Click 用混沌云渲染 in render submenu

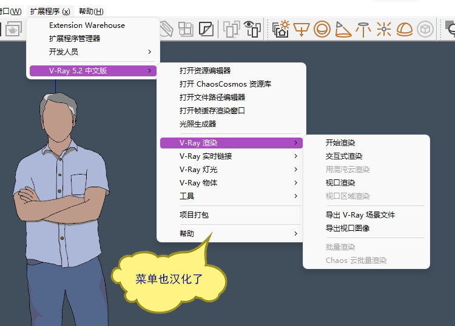[x=366, y=170]
